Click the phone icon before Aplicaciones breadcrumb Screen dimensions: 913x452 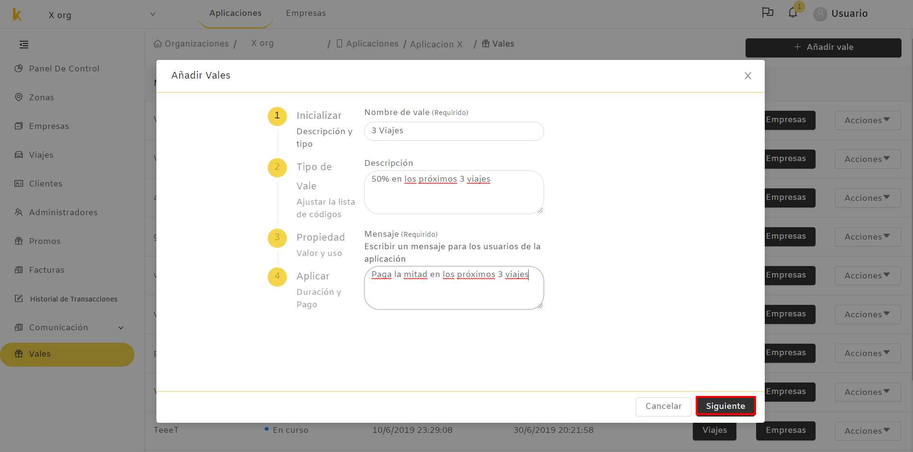[x=339, y=44]
